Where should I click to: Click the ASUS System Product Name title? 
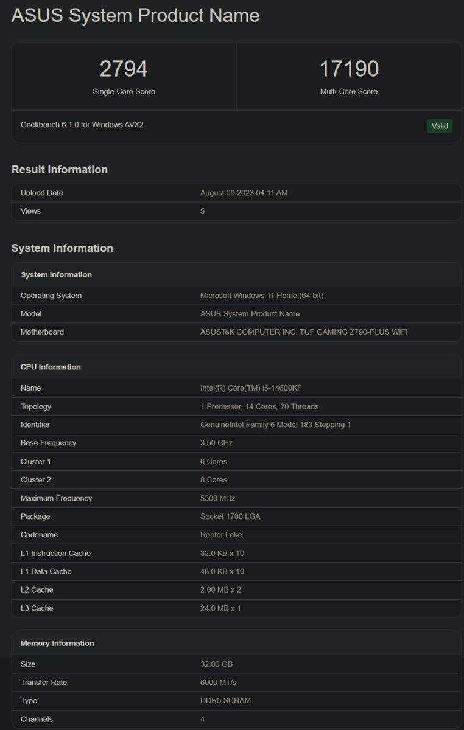[135, 15]
